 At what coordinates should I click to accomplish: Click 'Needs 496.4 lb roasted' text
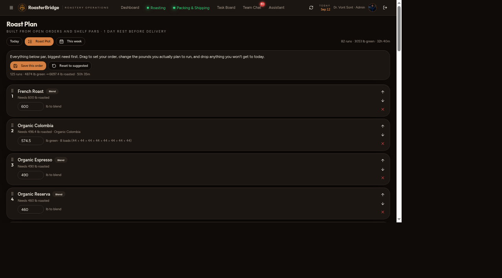[x=35, y=132]
